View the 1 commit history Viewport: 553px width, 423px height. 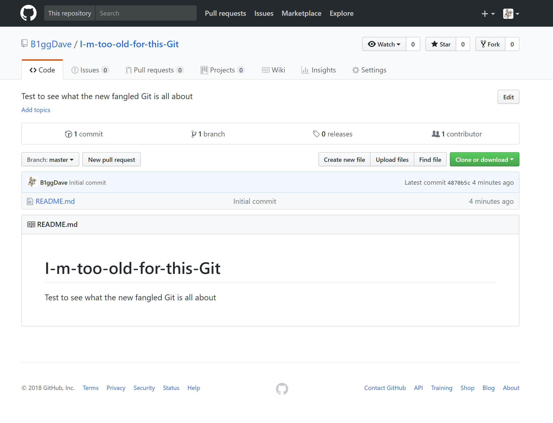84,134
